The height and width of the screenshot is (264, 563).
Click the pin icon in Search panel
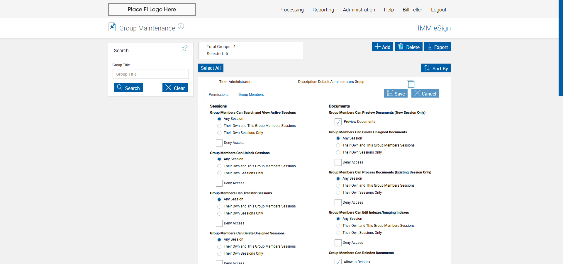pos(184,48)
